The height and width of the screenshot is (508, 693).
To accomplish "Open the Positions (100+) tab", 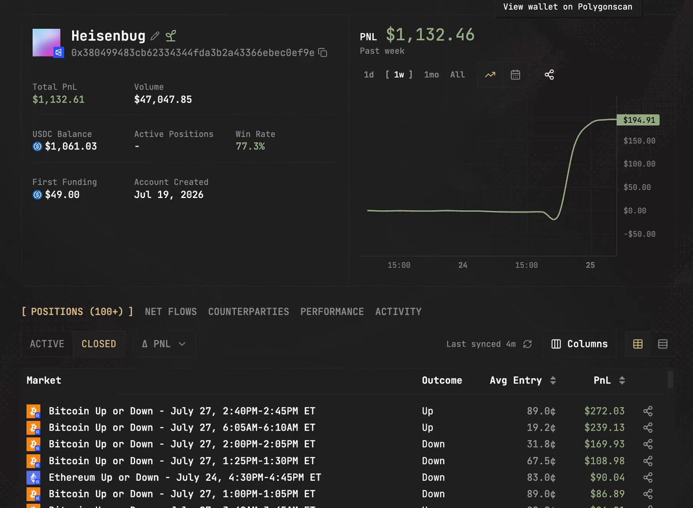I will [77, 312].
